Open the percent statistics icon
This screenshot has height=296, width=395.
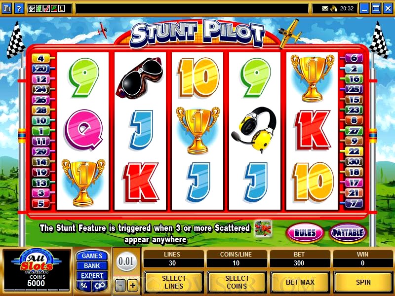84,286
